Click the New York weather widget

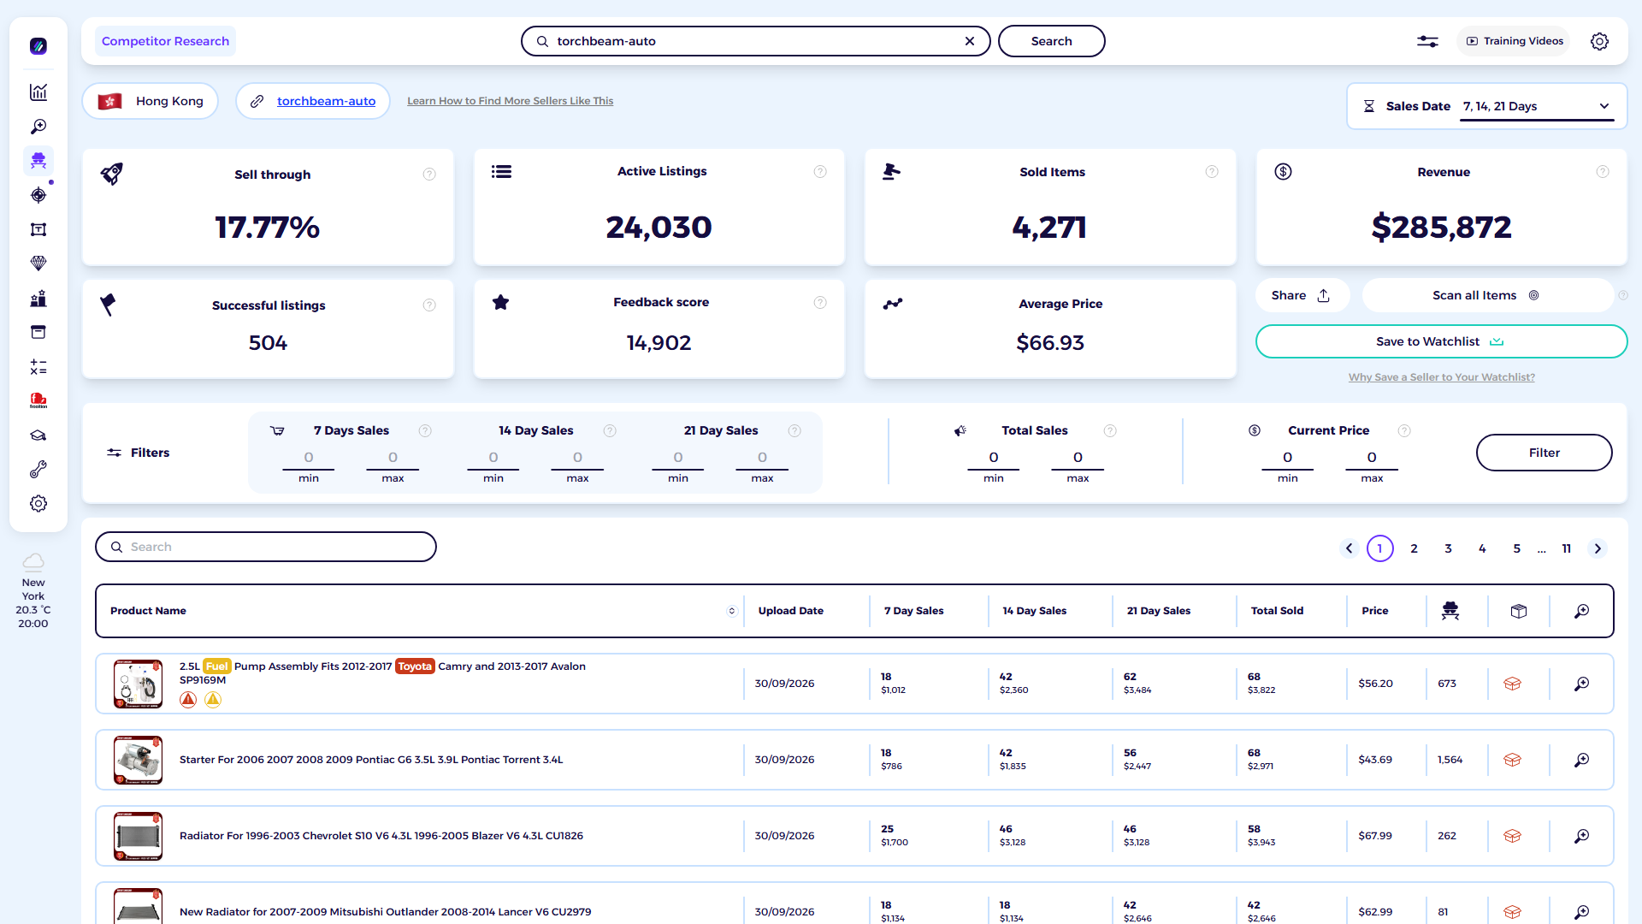pyautogui.click(x=33, y=591)
